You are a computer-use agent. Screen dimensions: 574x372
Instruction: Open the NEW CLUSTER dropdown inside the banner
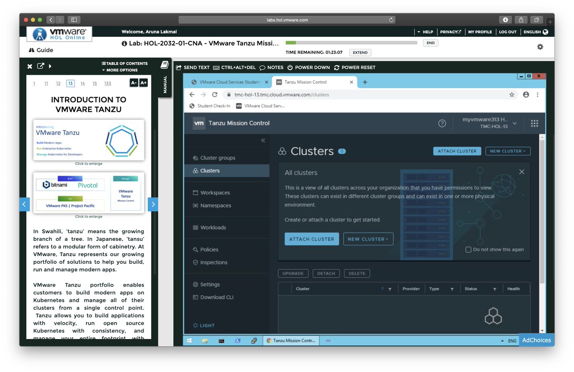pos(368,239)
